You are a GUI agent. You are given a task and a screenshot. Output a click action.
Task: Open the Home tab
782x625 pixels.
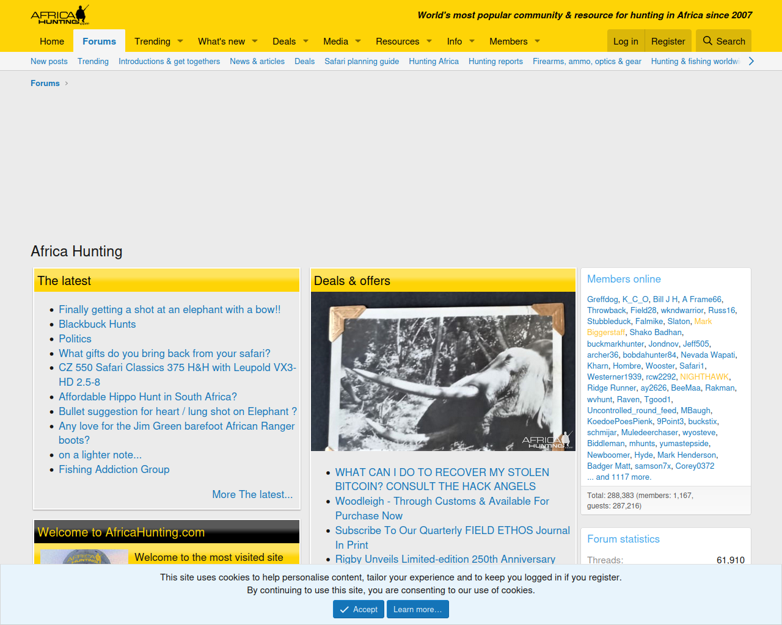click(x=52, y=41)
